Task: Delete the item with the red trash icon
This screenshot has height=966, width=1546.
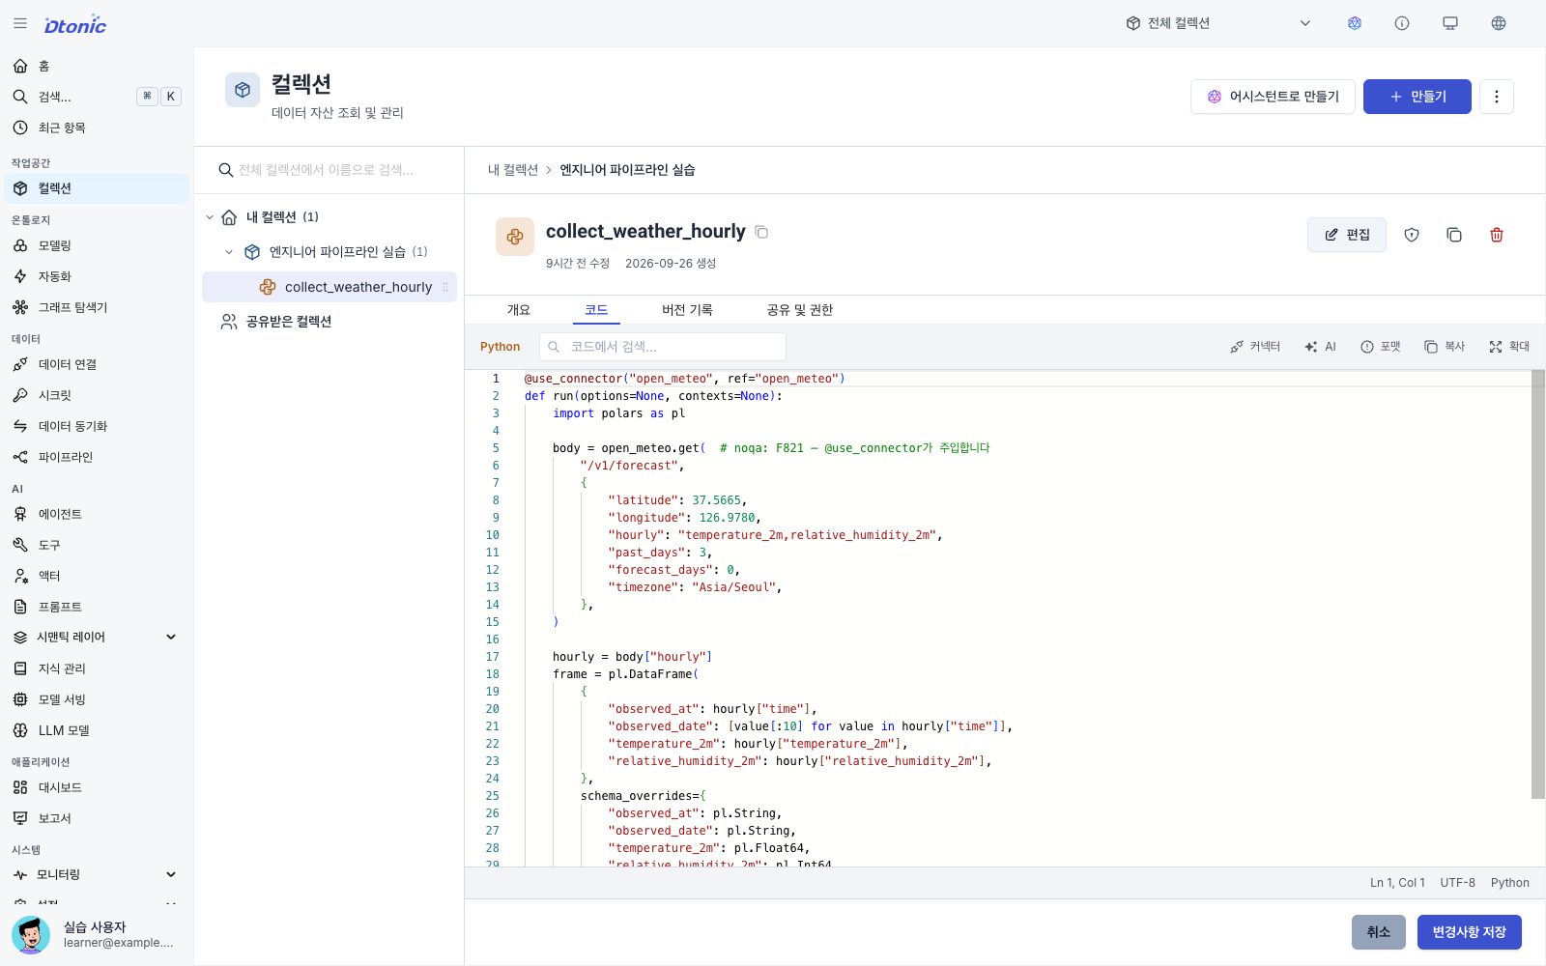Action: (x=1497, y=235)
